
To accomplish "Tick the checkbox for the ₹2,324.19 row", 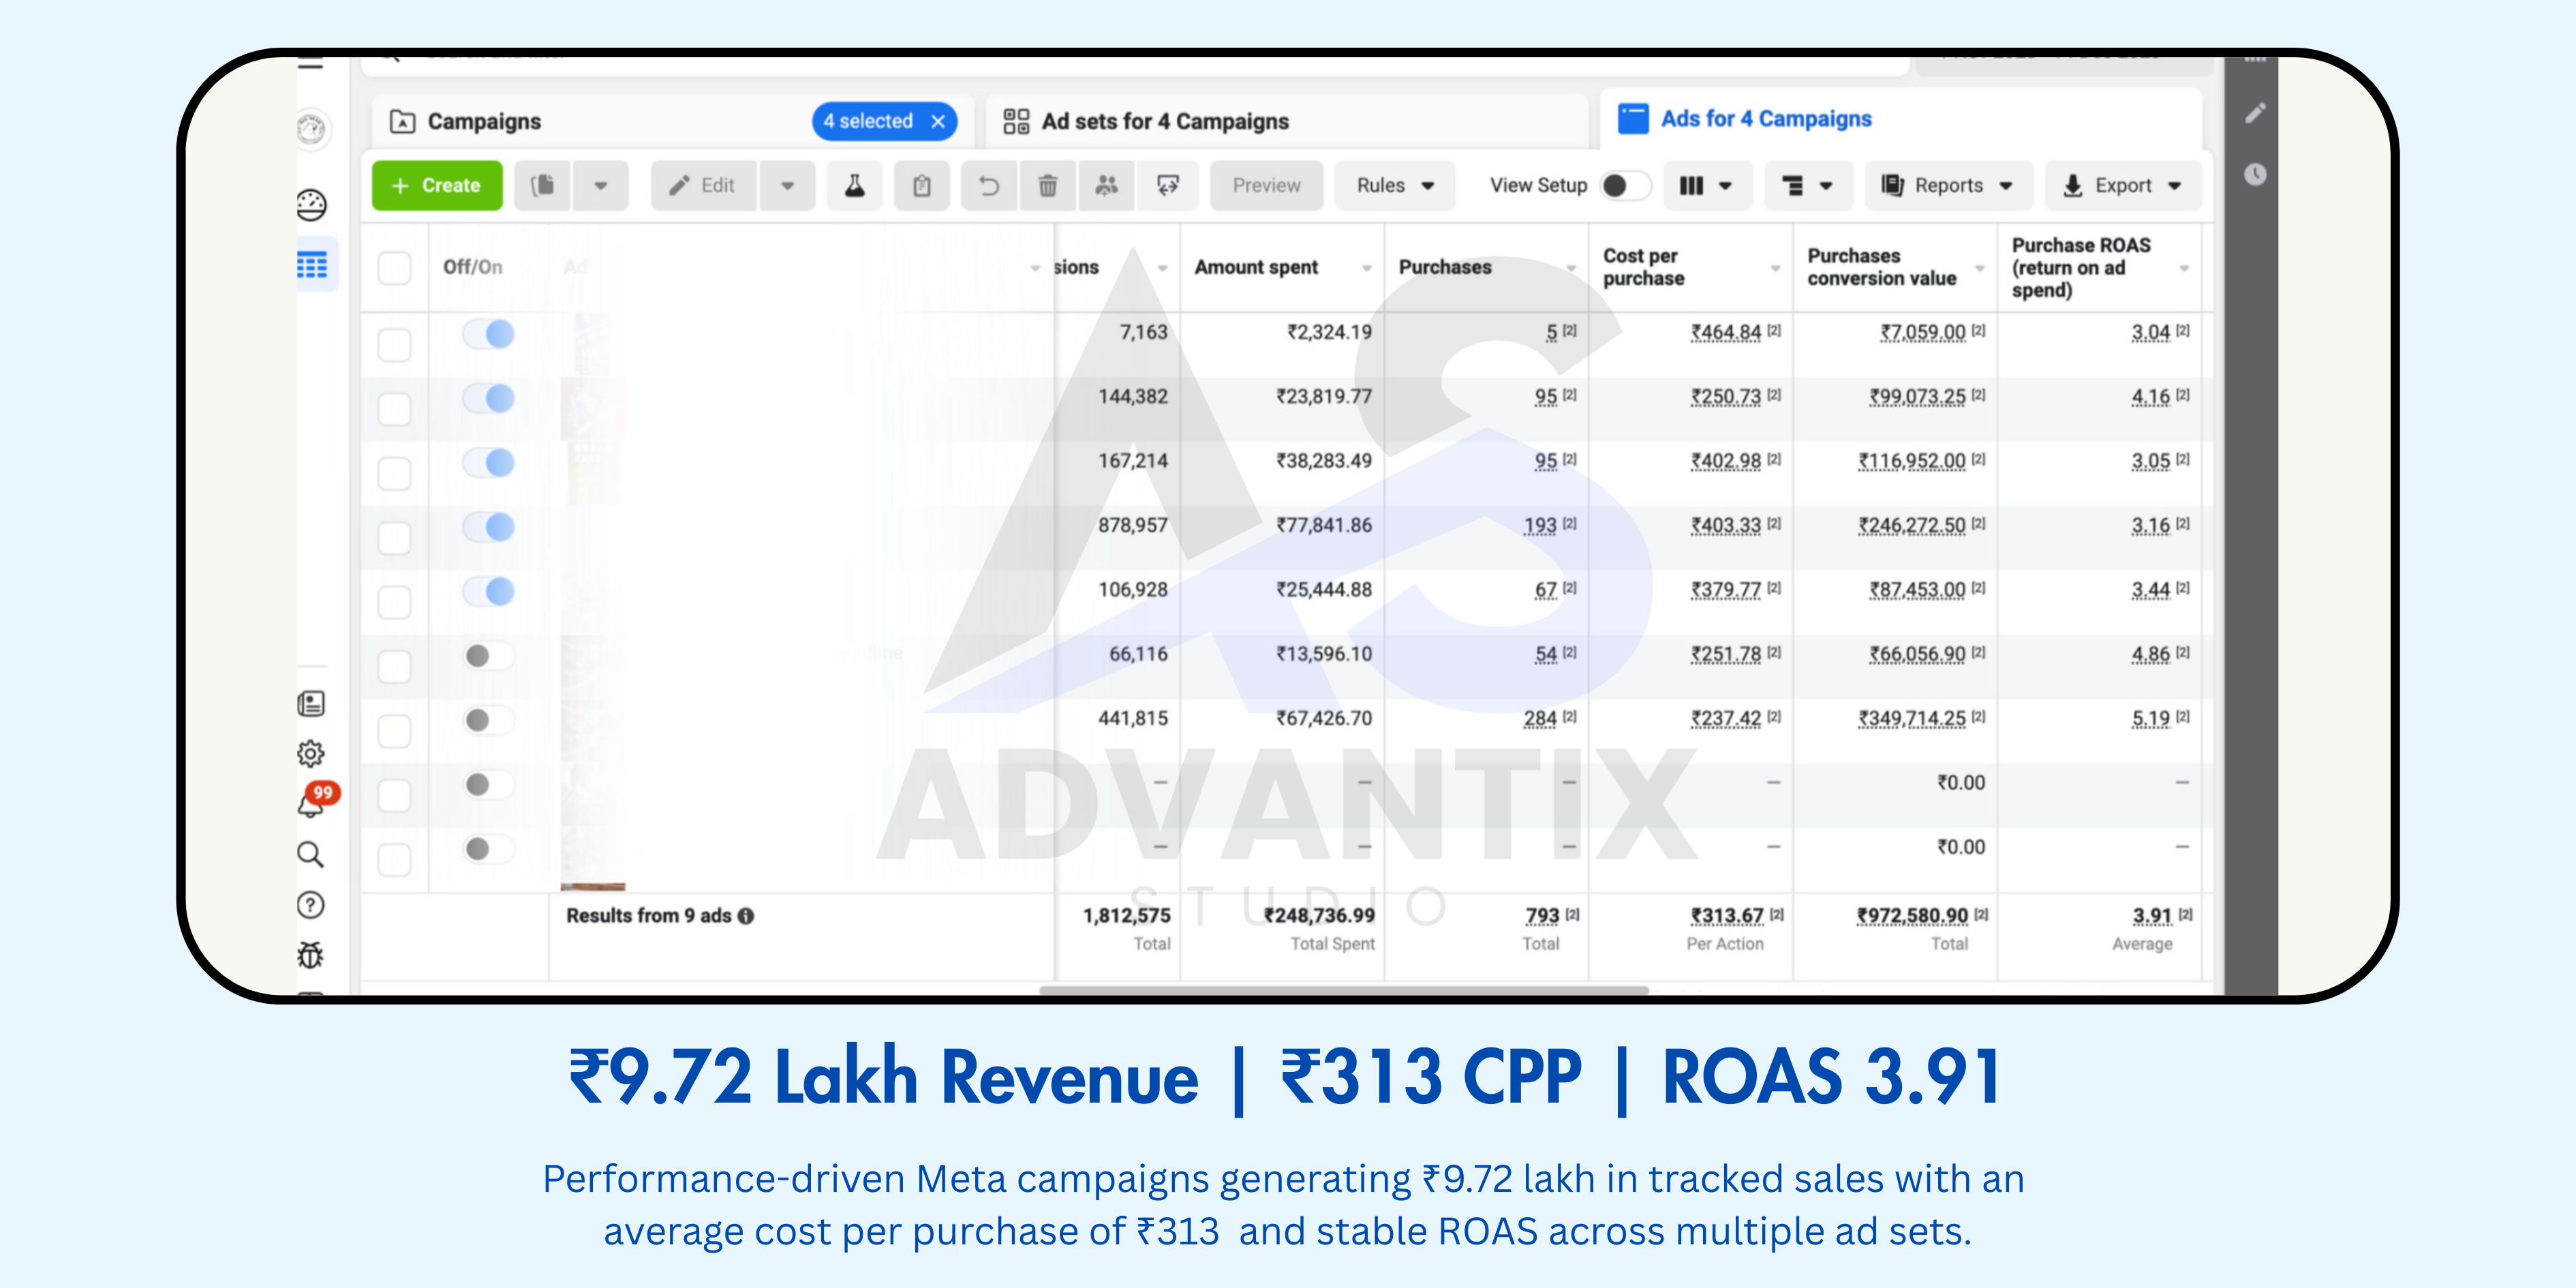I will [x=395, y=344].
